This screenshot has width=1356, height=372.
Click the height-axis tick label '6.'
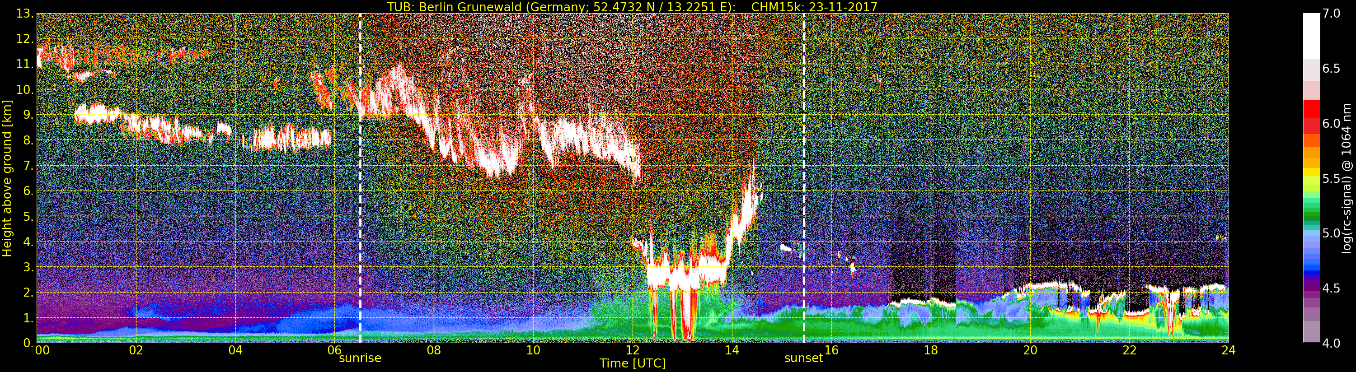click(x=28, y=191)
